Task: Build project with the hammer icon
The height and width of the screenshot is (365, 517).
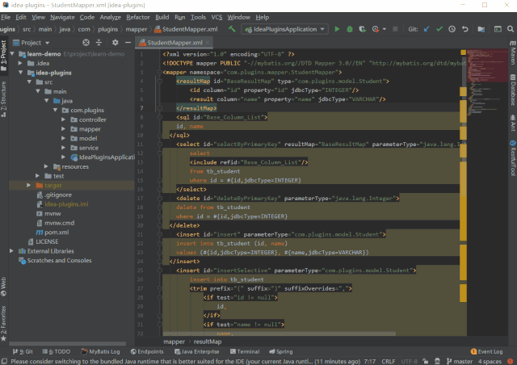Action: 233,29
